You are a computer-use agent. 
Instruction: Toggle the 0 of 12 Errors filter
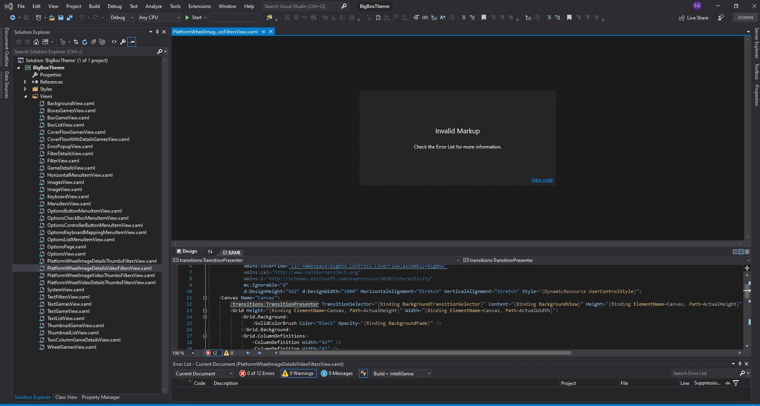pos(257,373)
